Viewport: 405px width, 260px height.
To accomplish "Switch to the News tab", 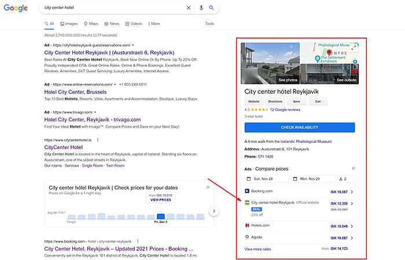I will click(x=112, y=24).
